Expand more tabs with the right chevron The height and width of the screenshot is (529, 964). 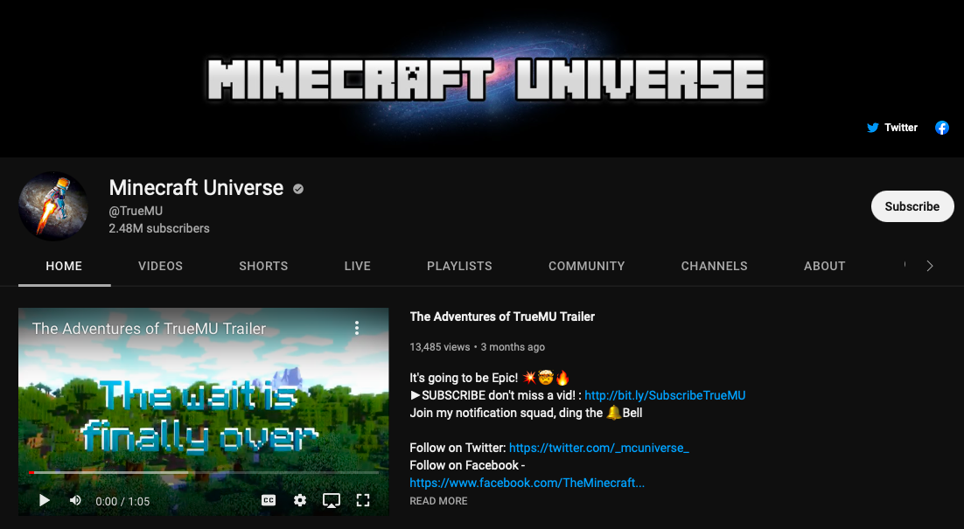click(930, 266)
